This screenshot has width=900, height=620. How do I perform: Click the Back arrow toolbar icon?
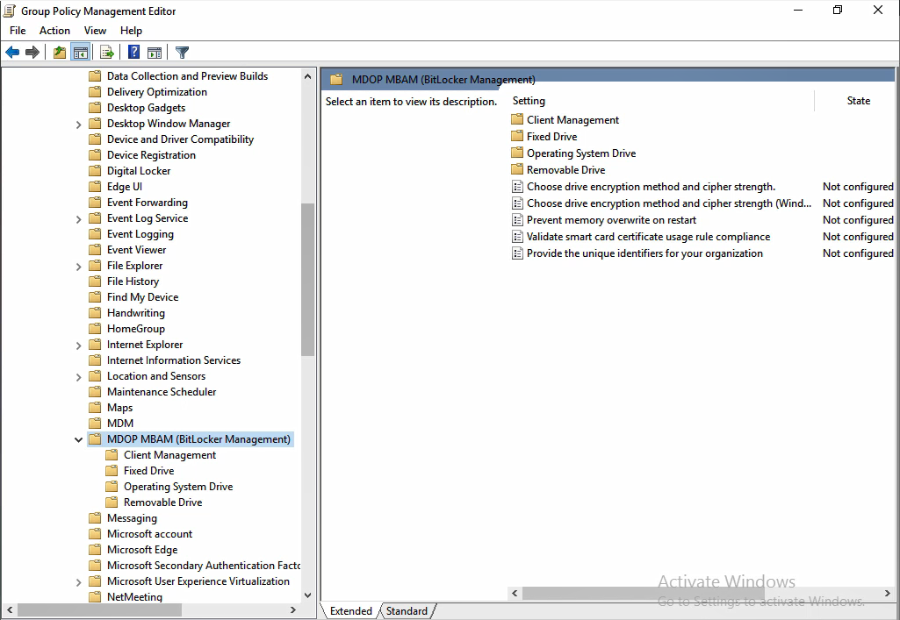pyautogui.click(x=12, y=53)
